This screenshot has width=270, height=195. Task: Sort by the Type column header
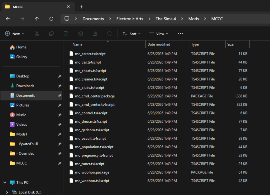195,44
